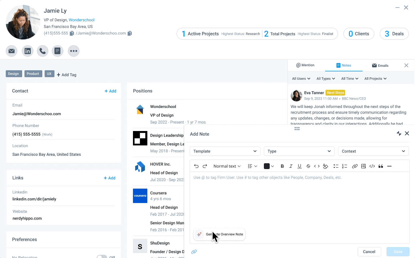This screenshot has width=415, height=258.
Task: Switch to the Emails tab
Action: [380, 65]
